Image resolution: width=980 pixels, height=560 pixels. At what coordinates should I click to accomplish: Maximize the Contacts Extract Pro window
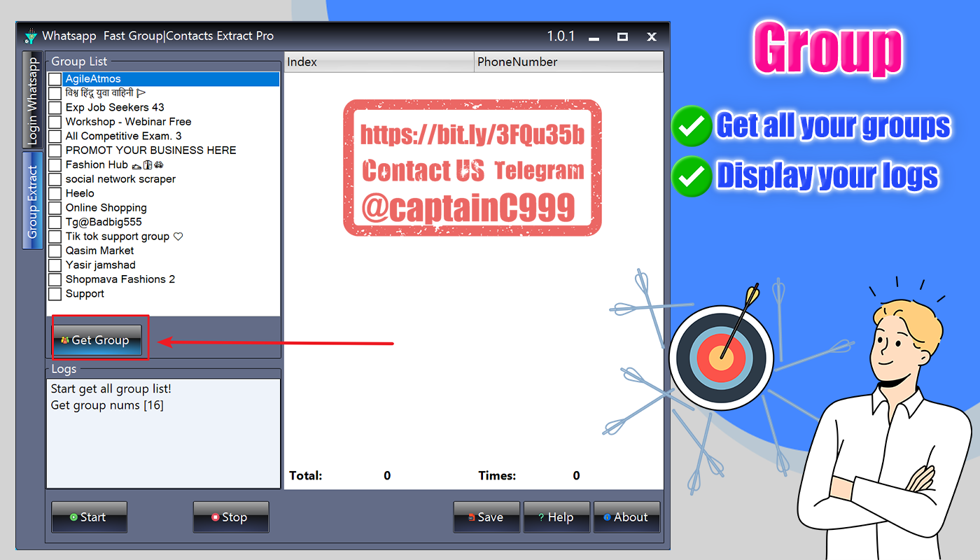pyautogui.click(x=622, y=37)
